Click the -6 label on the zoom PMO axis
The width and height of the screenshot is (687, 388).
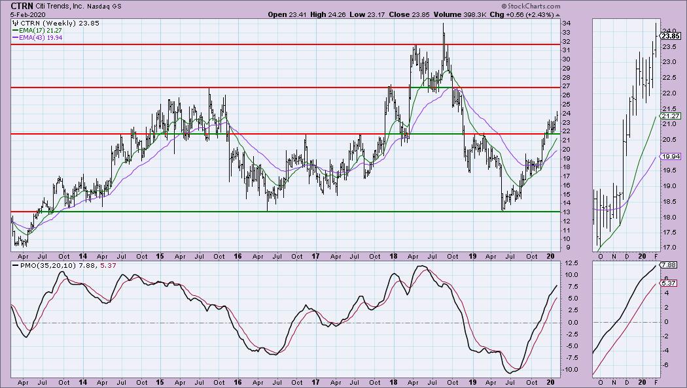pos(666,364)
